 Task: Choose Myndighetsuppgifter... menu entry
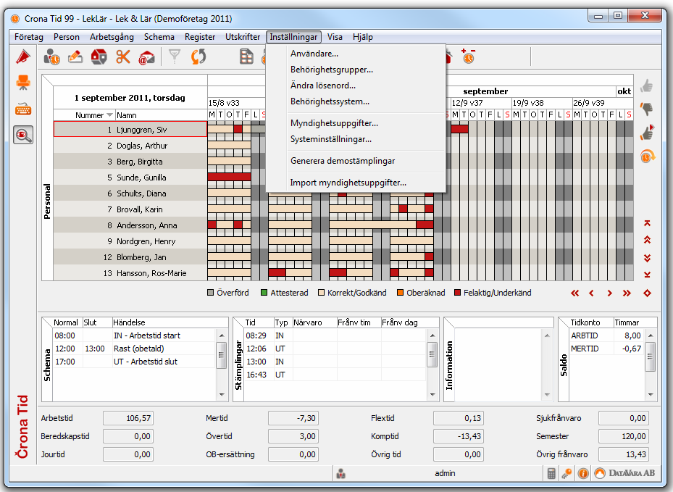click(356, 123)
